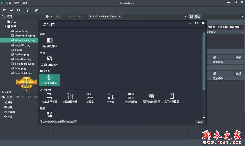Click the refresh icon in project panel header
The height and width of the screenshot is (146, 245).
pyautogui.click(x=47, y=16)
